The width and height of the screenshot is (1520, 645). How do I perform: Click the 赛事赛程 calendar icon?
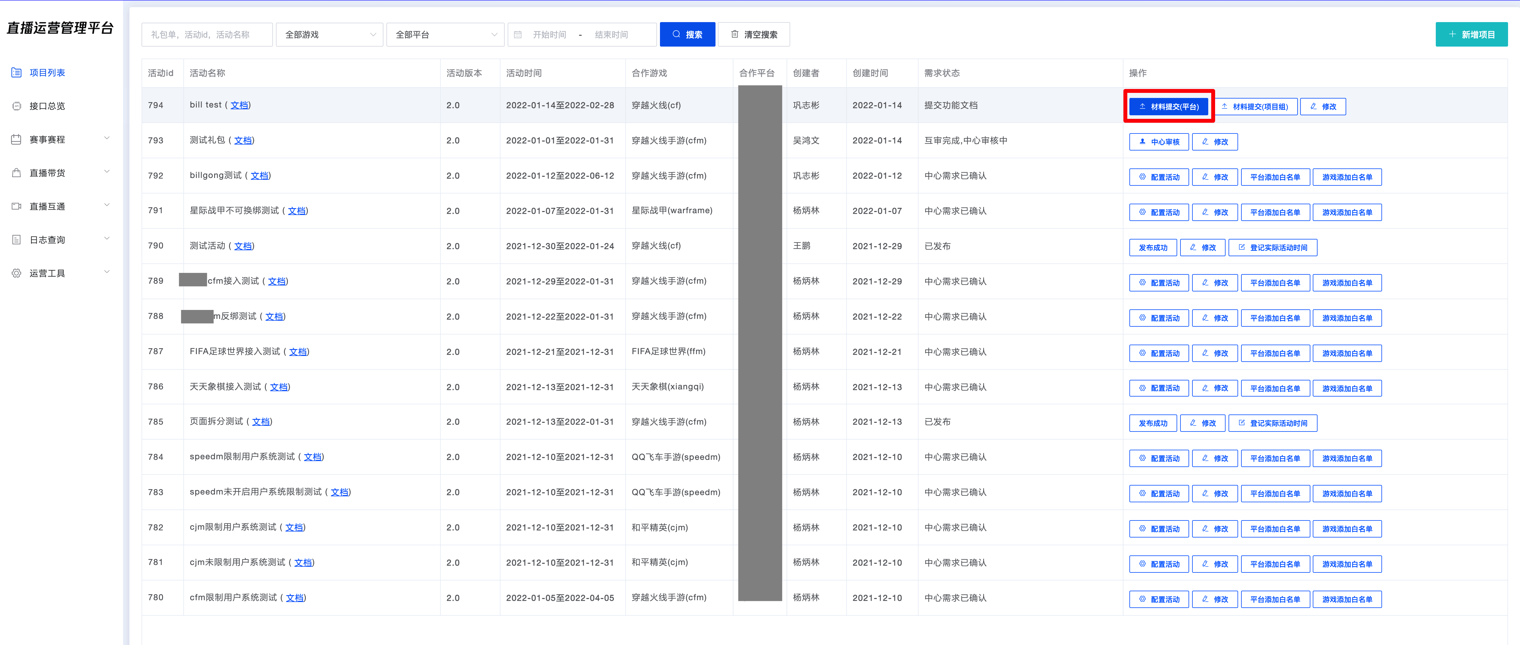point(16,139)
